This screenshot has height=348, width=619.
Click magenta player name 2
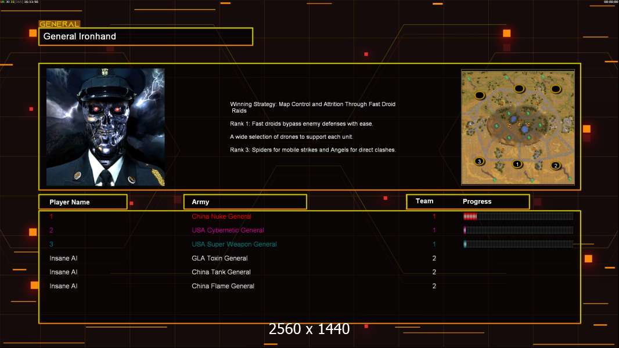[x=51, y=230]
